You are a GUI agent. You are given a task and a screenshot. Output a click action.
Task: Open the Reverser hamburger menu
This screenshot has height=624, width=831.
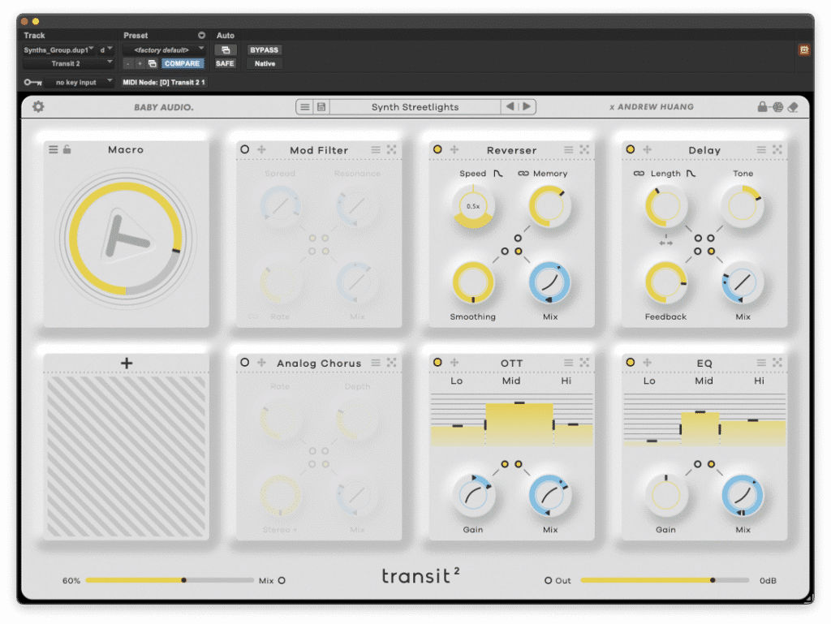[569, 150]
